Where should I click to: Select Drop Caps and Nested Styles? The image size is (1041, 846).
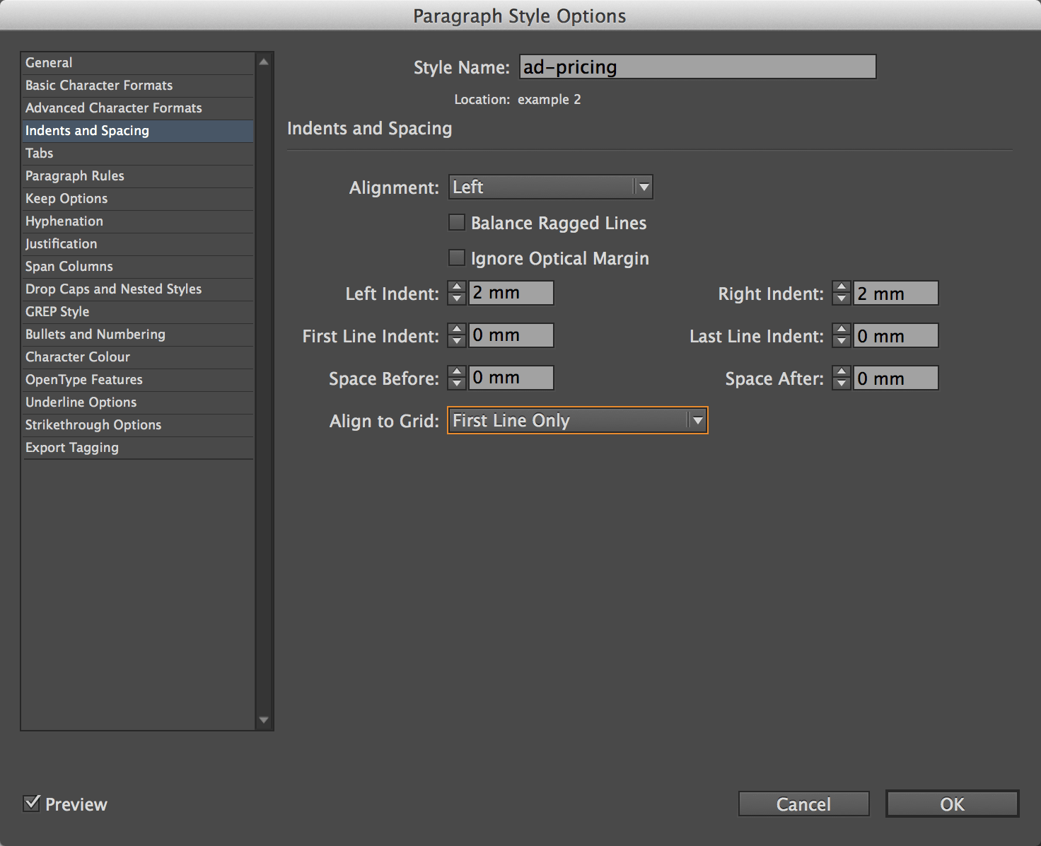pyautogui.click(x=138, y=289)
